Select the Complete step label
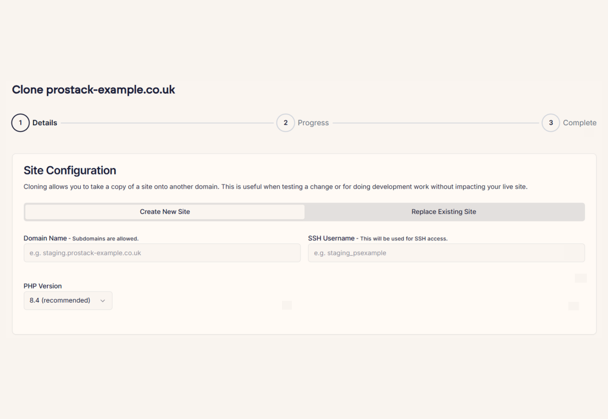Screen dimensions: 608x419 (x=579, y=123)
